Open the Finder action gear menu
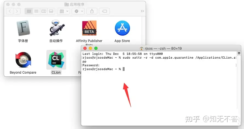The width and height of the screenshot is (244, 129). [78, 11]
